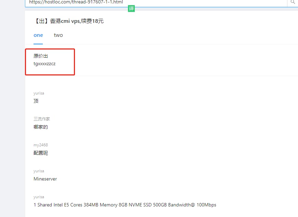Switch to the "one" tab
The width and height of the screenshot is (298, 217).
pos(38,35)
